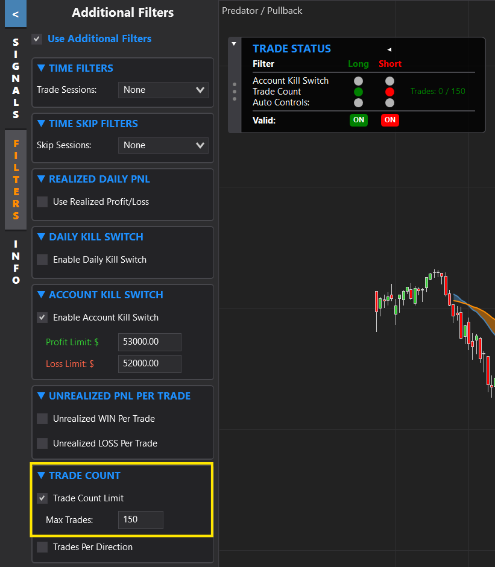Toggle the green Long ON button
This screenshot has width=495, height=567.
(359, 120)
